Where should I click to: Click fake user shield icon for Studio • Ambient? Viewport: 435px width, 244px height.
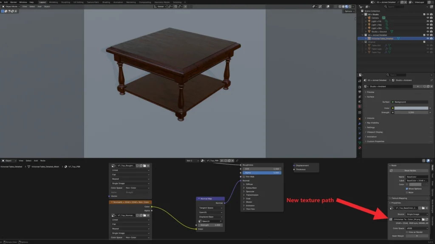click(424, 86)
